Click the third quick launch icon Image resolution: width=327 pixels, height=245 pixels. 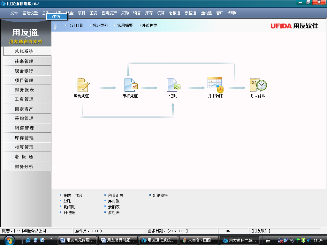(x=42, y=240)
